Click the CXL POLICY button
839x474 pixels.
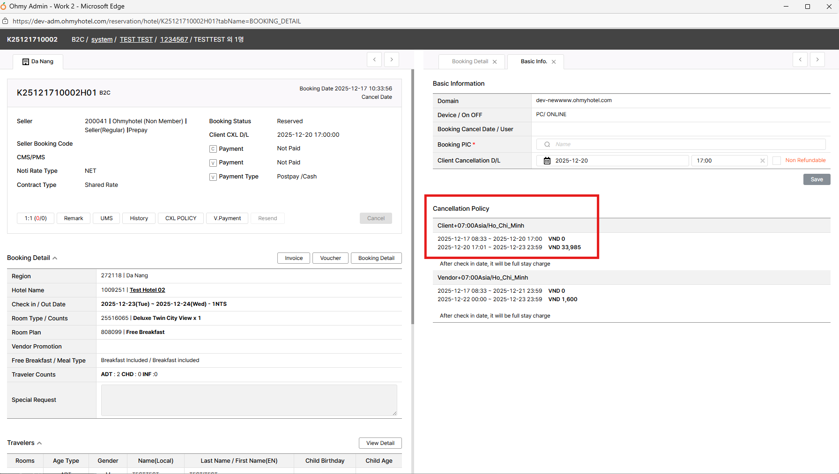[181, 218]
